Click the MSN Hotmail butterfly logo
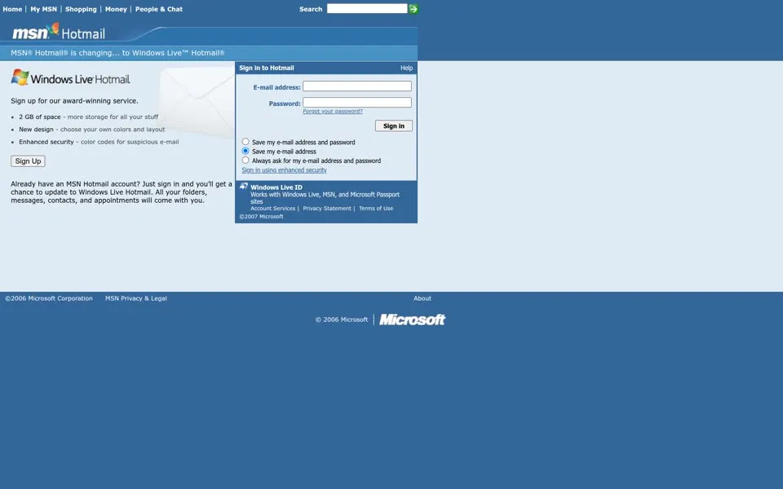 click(x=59, y=32)
